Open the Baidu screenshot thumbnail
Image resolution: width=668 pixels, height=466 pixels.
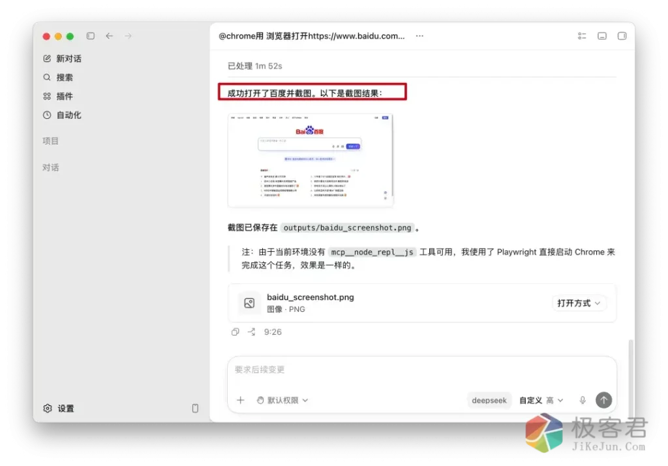(x=310, y=161)
